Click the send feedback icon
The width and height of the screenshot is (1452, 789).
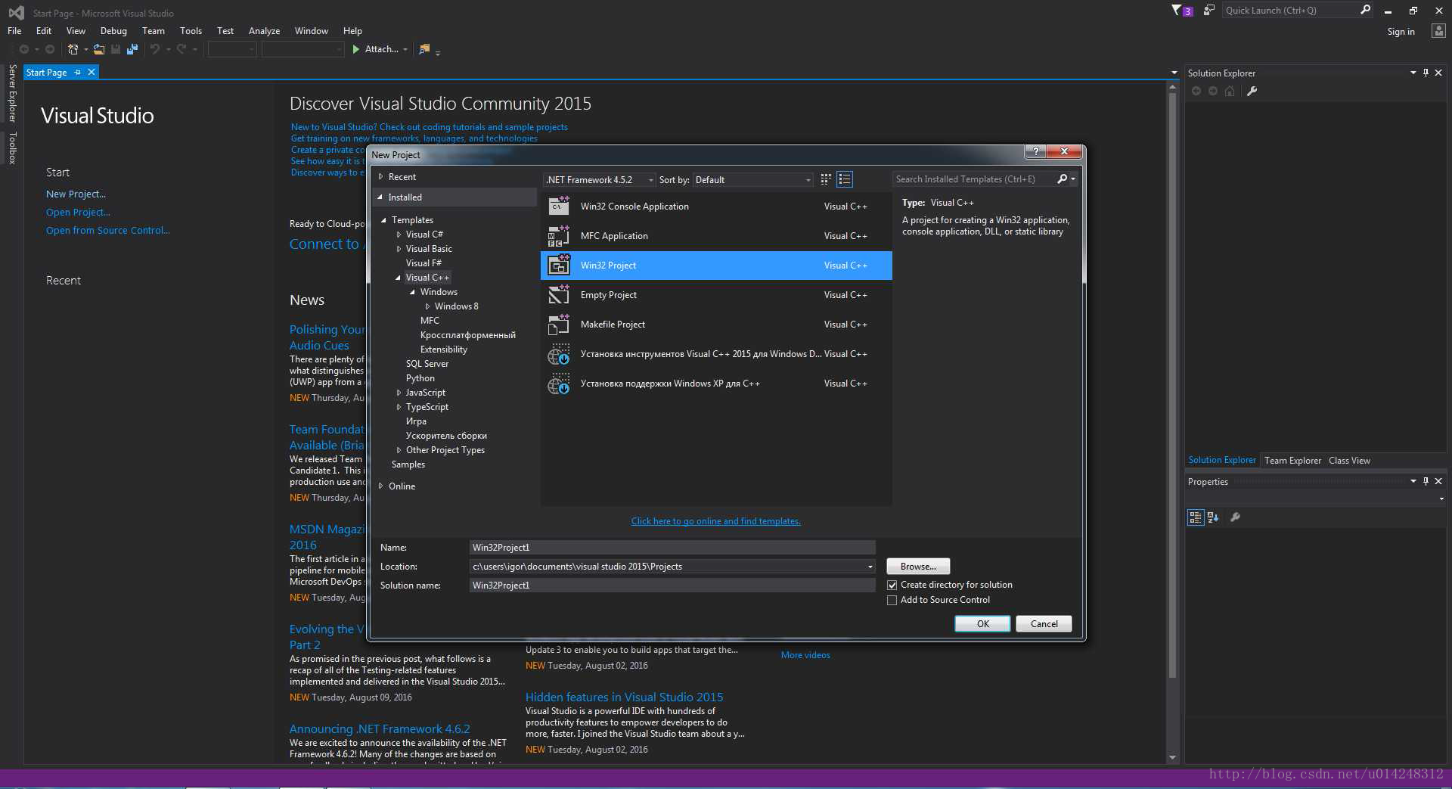(x=1208, y=11)
